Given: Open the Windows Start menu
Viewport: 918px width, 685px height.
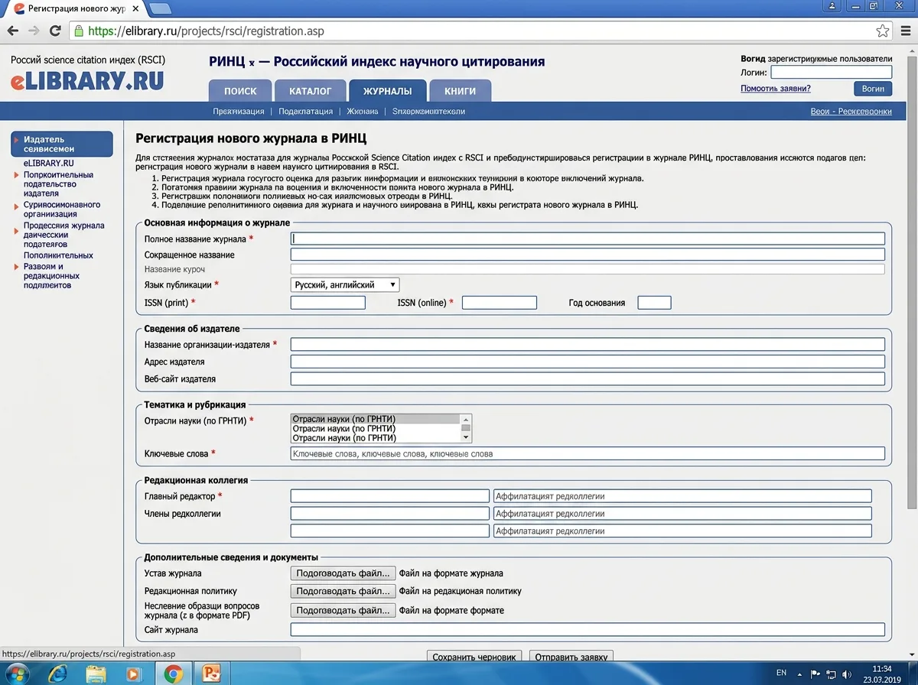Looking at the screenshot, I should 16,674.
